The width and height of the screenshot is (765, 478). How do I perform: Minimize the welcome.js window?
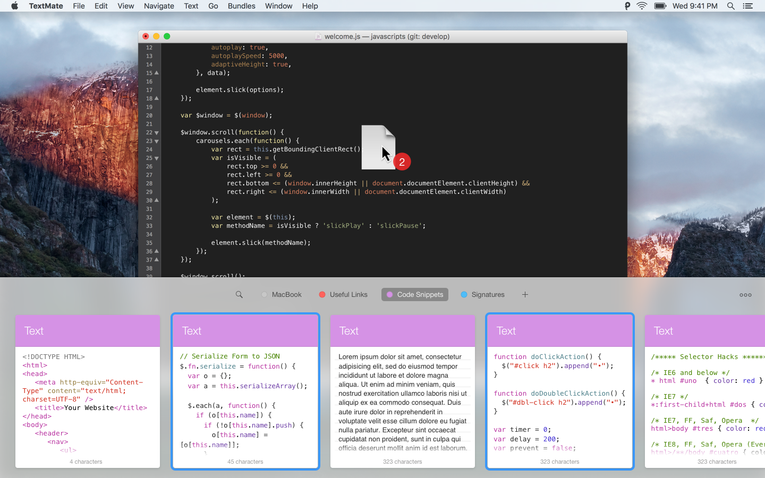156,36
